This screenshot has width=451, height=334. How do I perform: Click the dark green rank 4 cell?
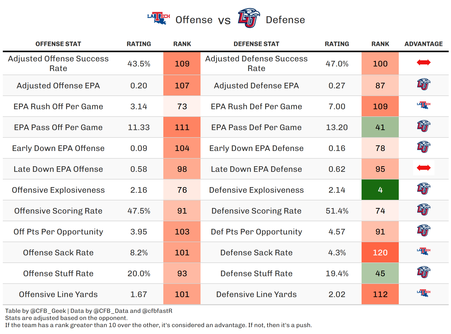click(x=380, y=190)
